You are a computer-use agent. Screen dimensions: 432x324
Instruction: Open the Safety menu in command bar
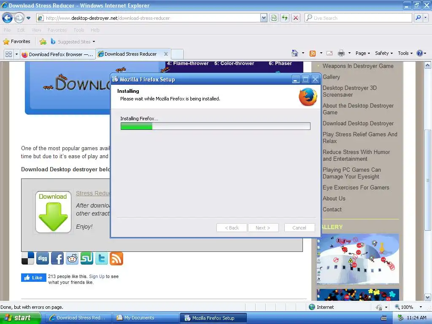click(x=384, y=53)
